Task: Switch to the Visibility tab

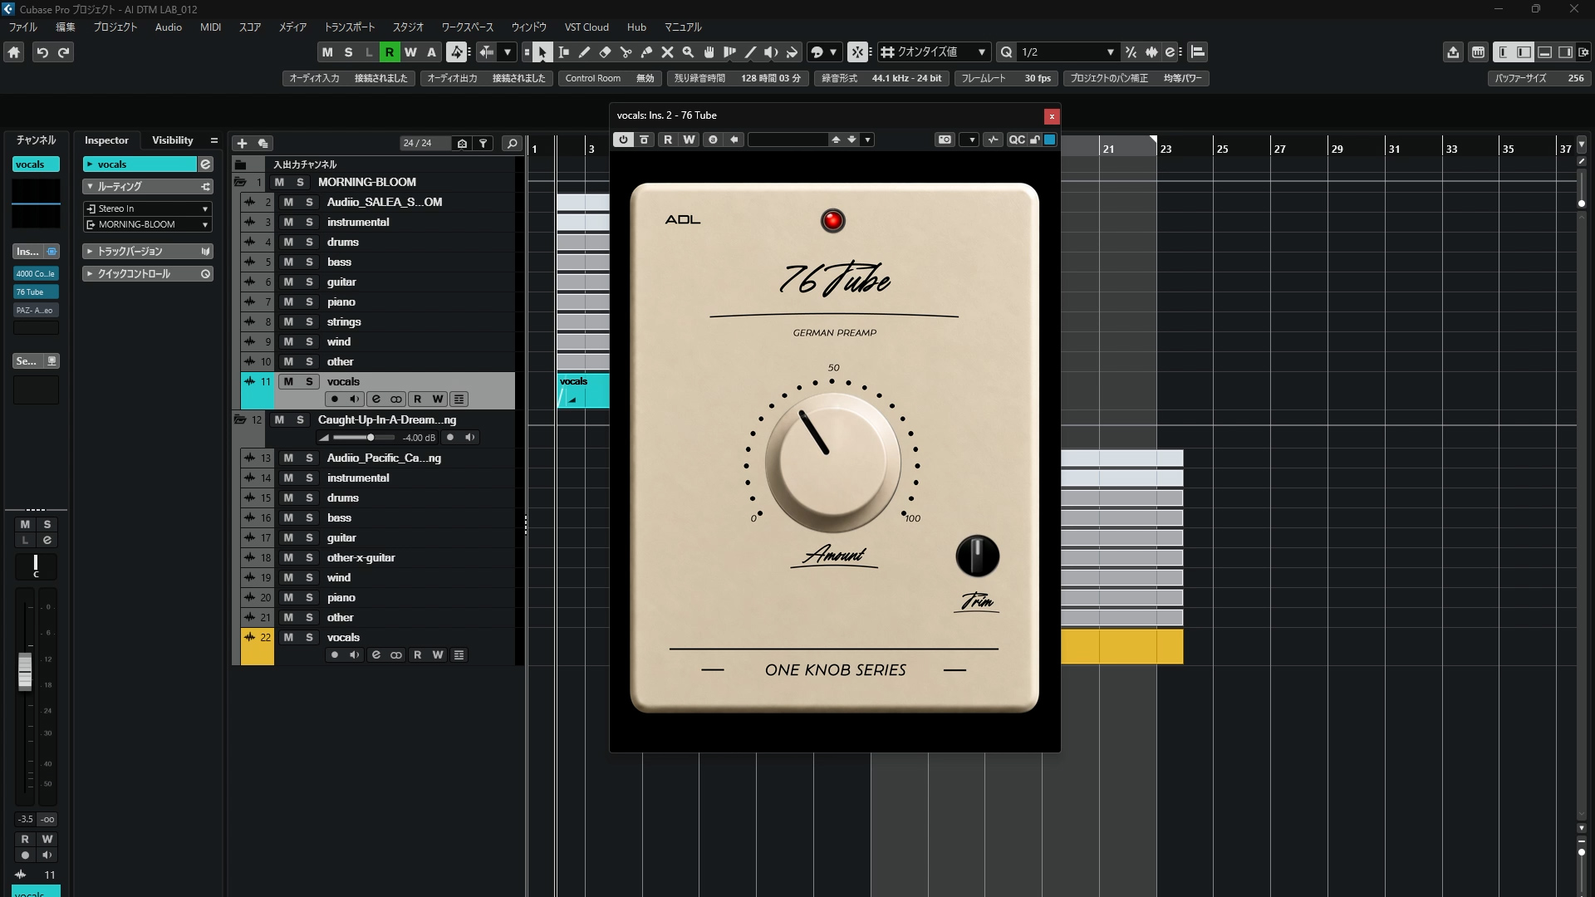Action: (x=172, y=140)
